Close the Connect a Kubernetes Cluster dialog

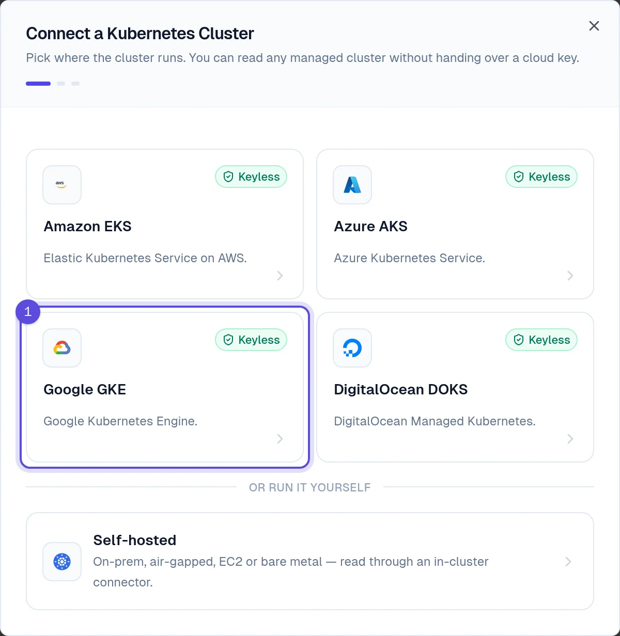click(x=594, y=26)
